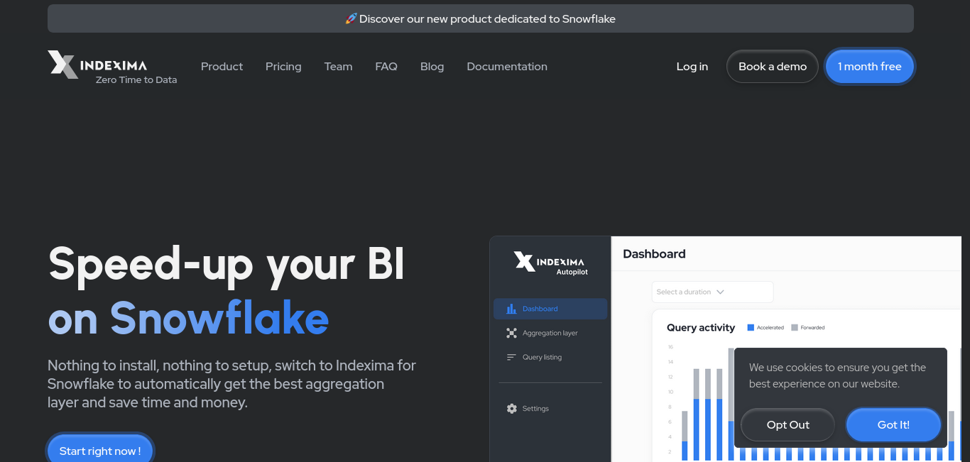This screenshot has height=462, width=970.
Task: Open the Select a duration dropdown
Action: (712, 292)
